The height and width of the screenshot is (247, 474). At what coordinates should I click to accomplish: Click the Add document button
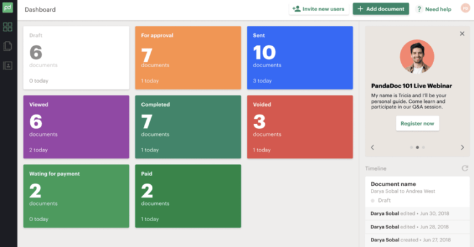[381, 9]
